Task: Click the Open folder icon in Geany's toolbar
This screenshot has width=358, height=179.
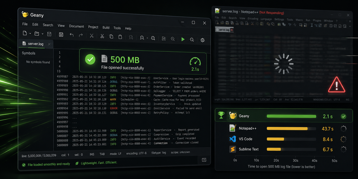Action: click(37, 34)
